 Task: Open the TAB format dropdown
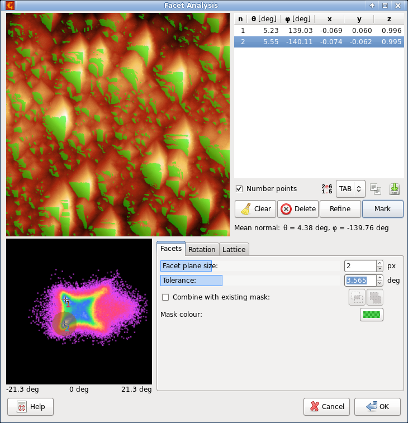350,189
